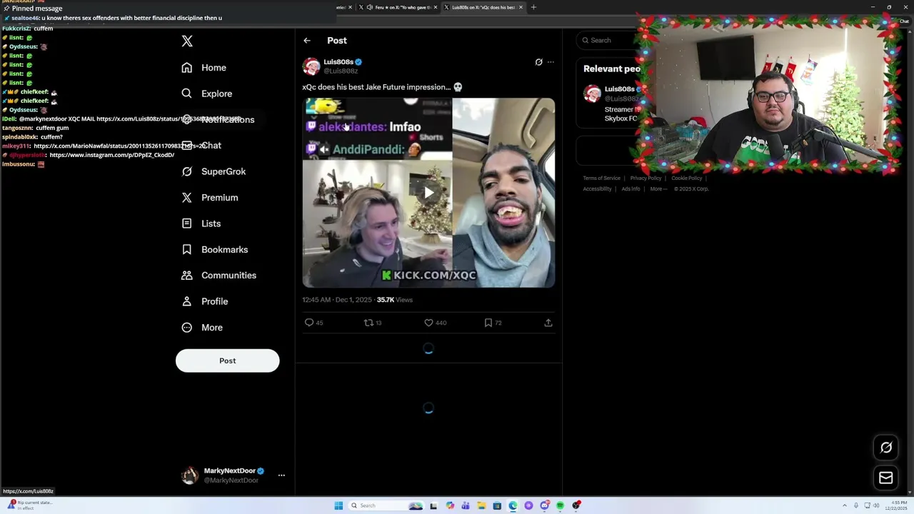Open Luis808s name link on post
914x514 pixels.
(338, 62)
